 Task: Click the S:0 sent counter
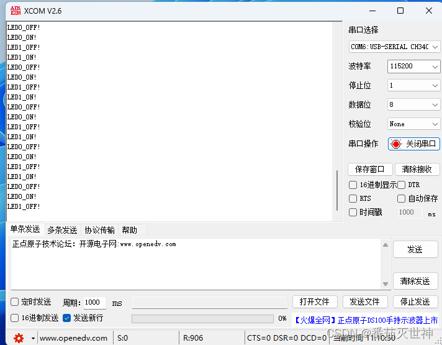point(123,338)
